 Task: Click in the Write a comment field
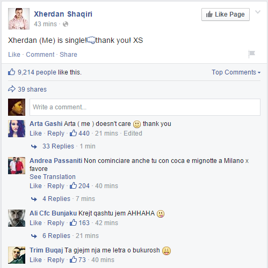pyautogui.click(x=145, y=107)
